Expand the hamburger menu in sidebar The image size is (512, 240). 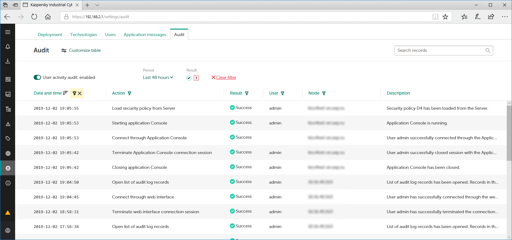[x=8, y=32]
